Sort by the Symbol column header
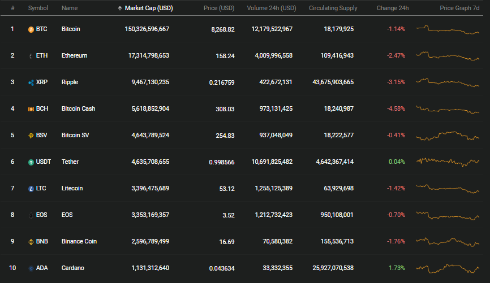Screen dimensions: 490x283 click(x=38, y=8)
